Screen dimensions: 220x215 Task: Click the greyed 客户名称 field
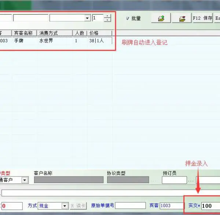click(x=69, y=180)
